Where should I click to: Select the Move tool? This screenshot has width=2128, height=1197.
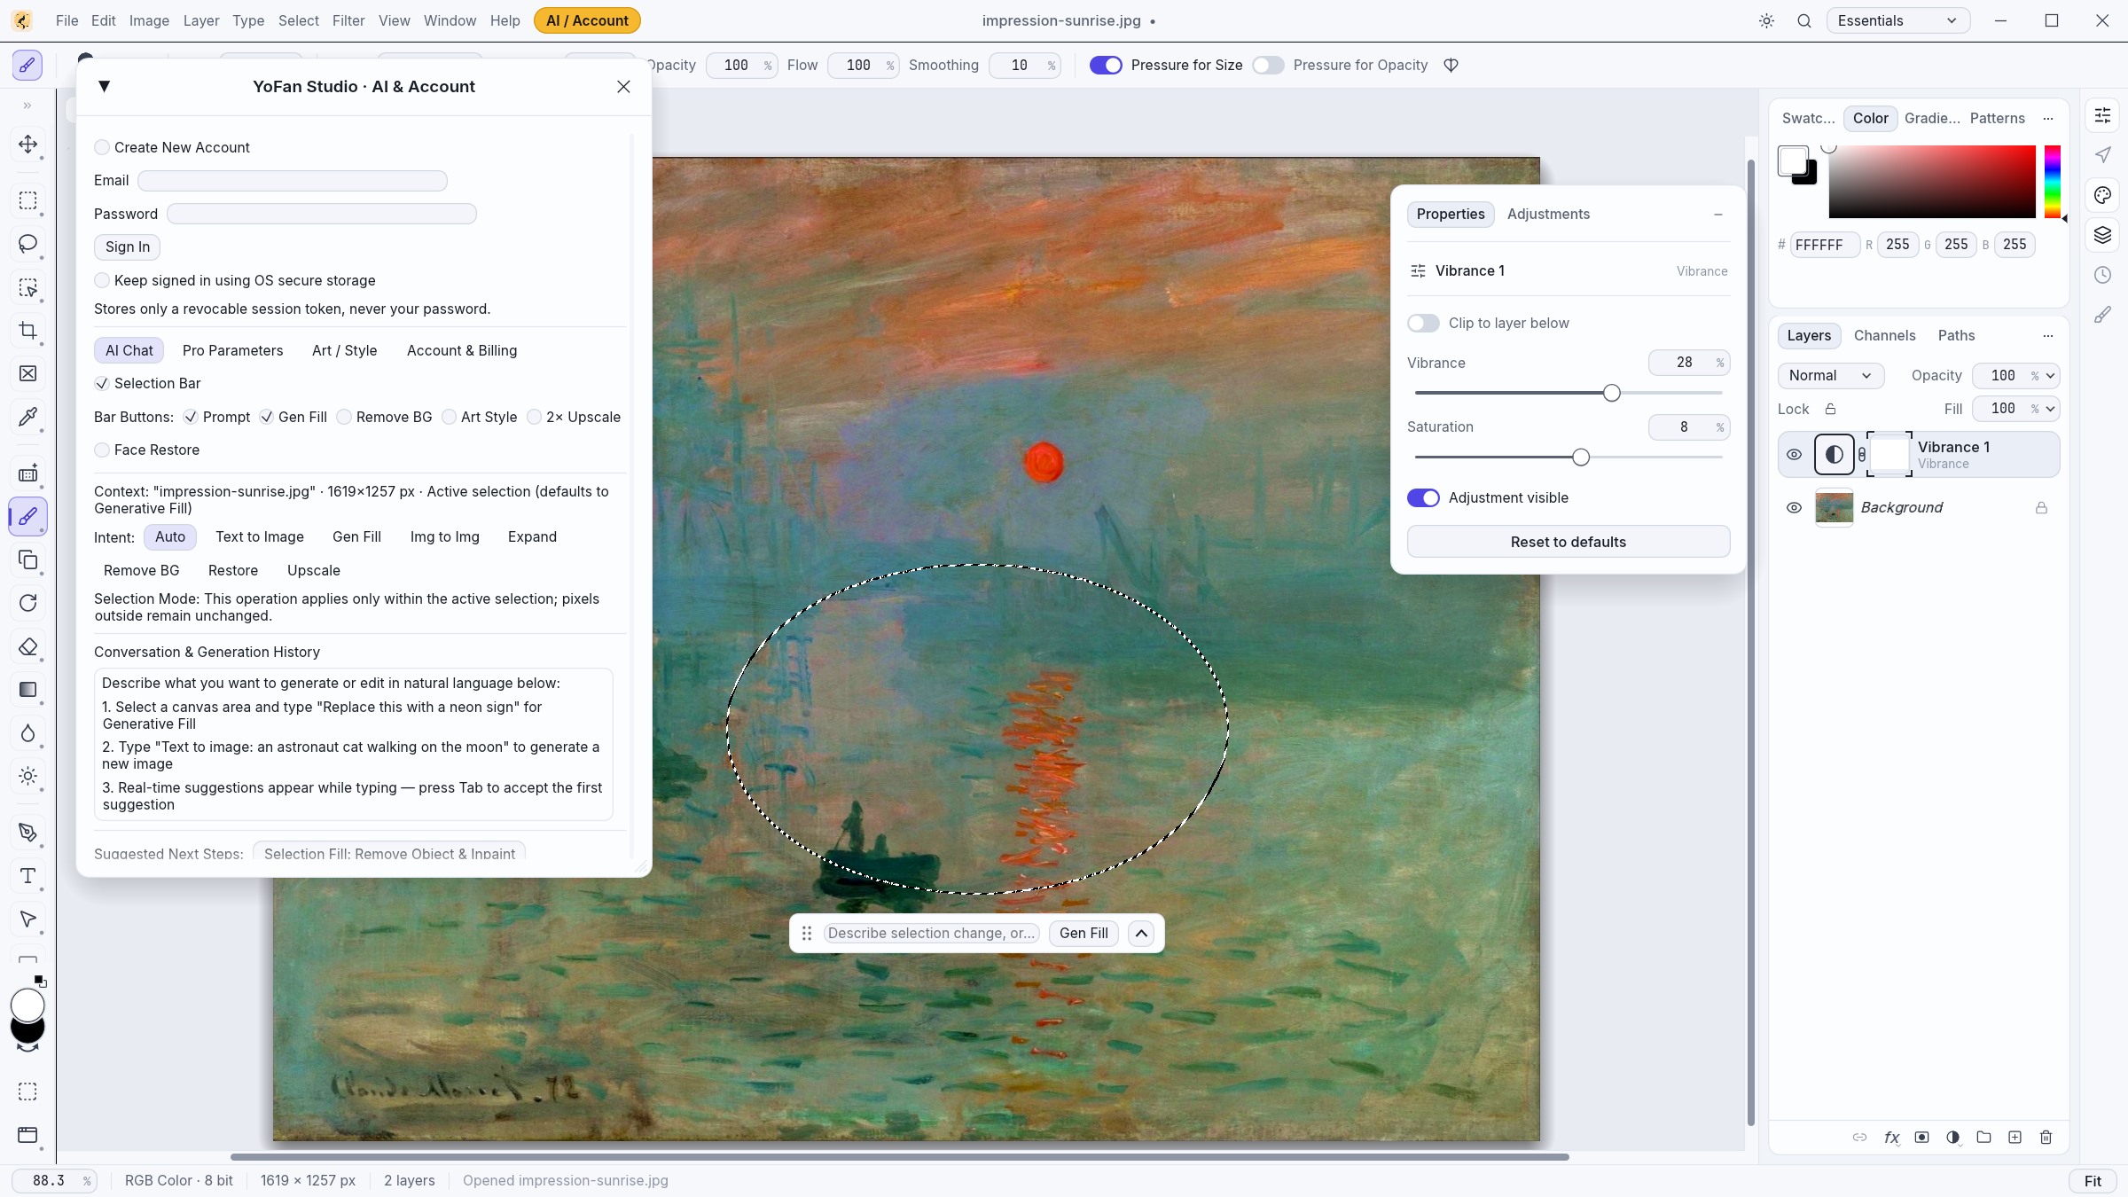(x=27, y=145)
